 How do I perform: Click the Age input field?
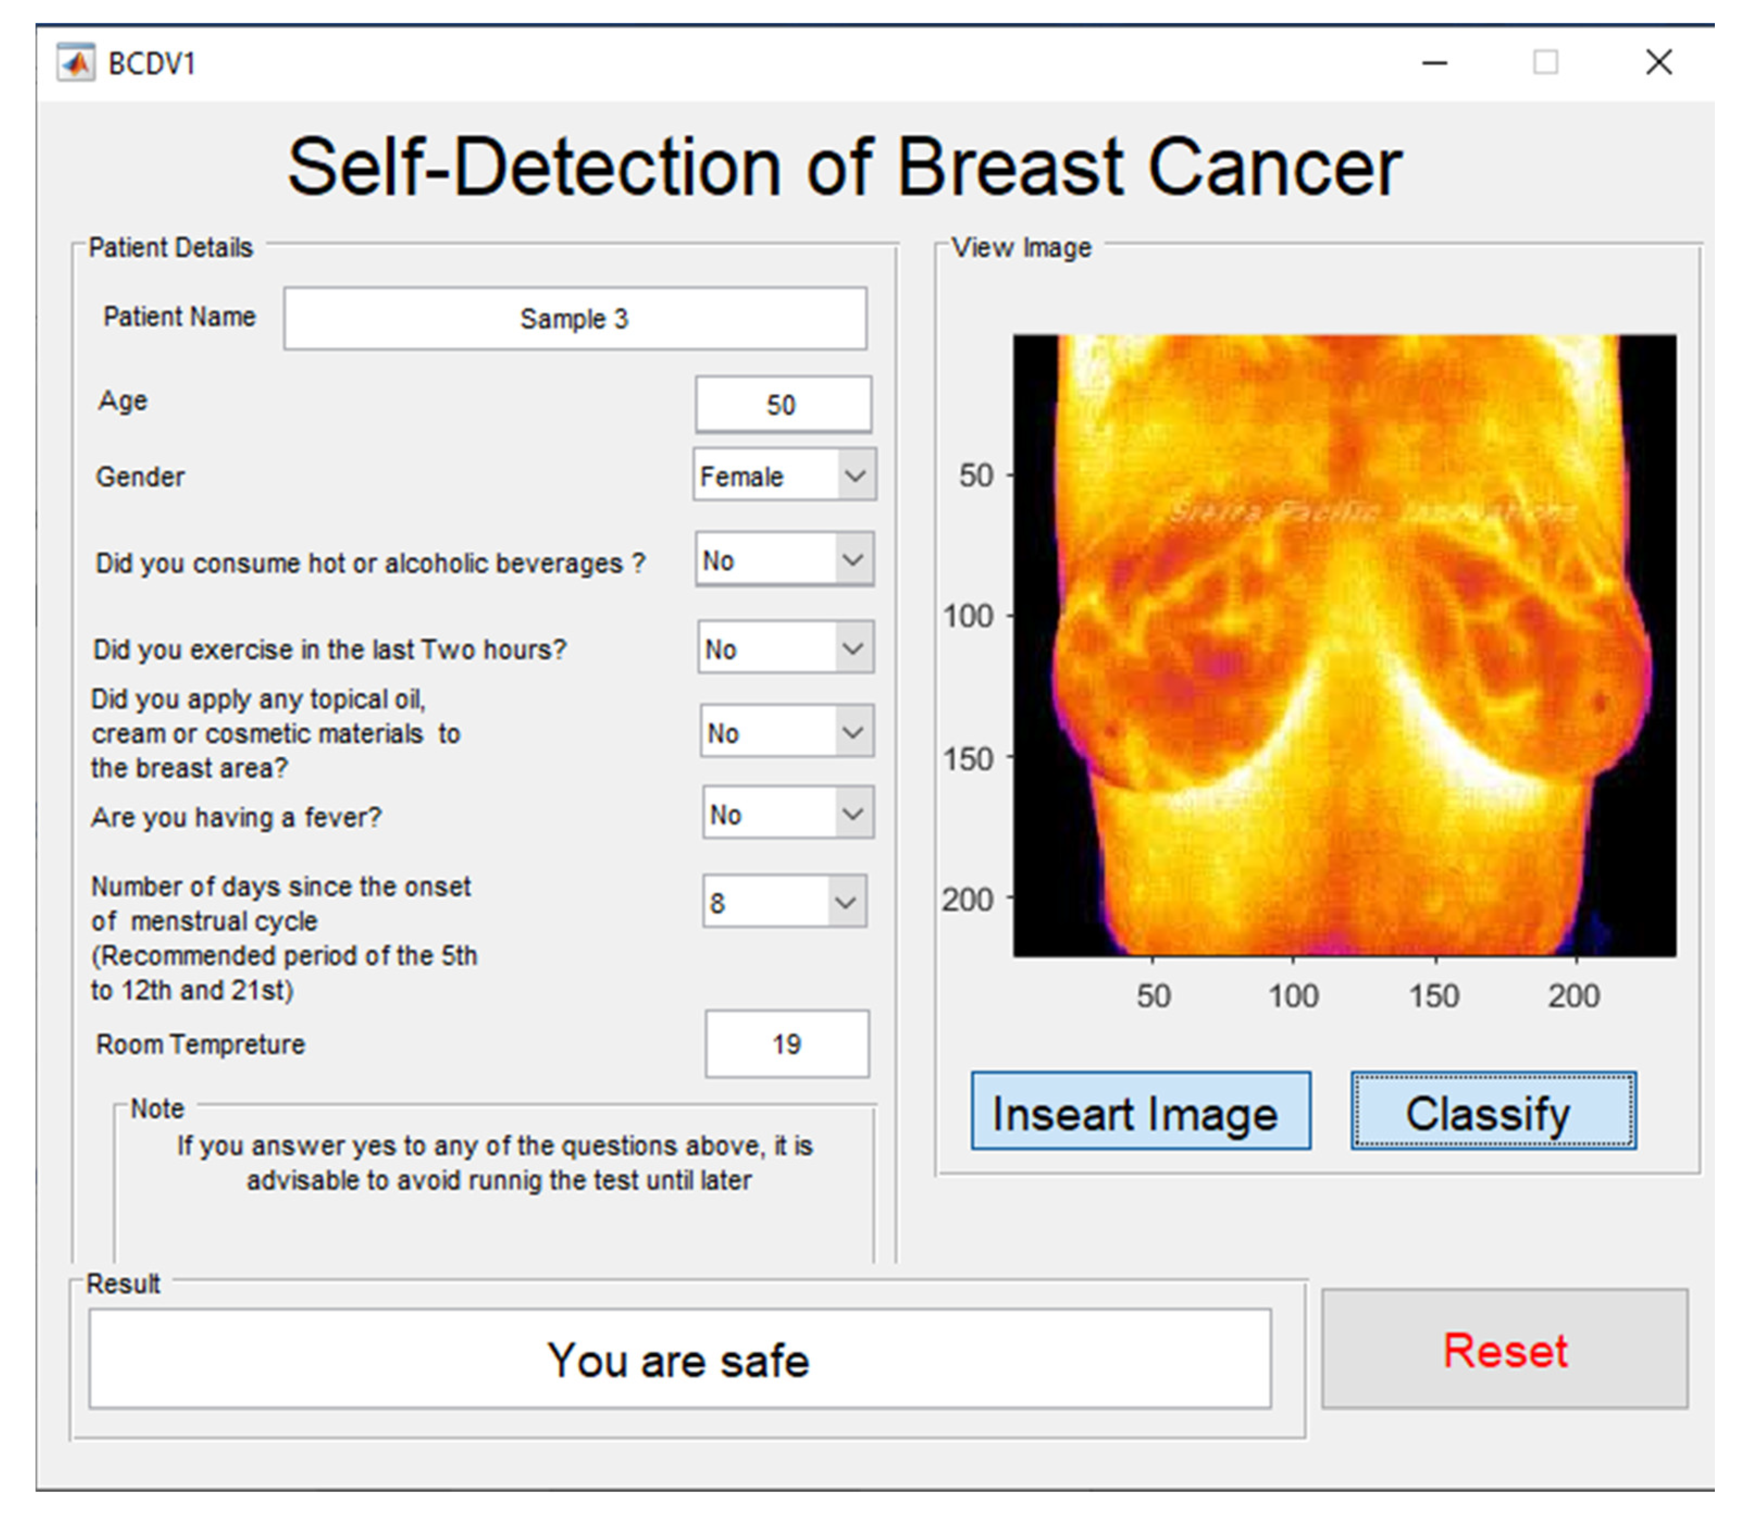tap(782, 405)
